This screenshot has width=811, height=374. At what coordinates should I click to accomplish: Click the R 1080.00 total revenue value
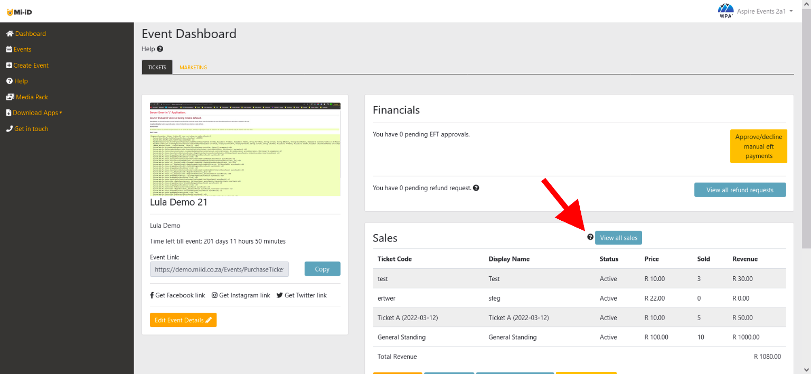click(767, 357)
